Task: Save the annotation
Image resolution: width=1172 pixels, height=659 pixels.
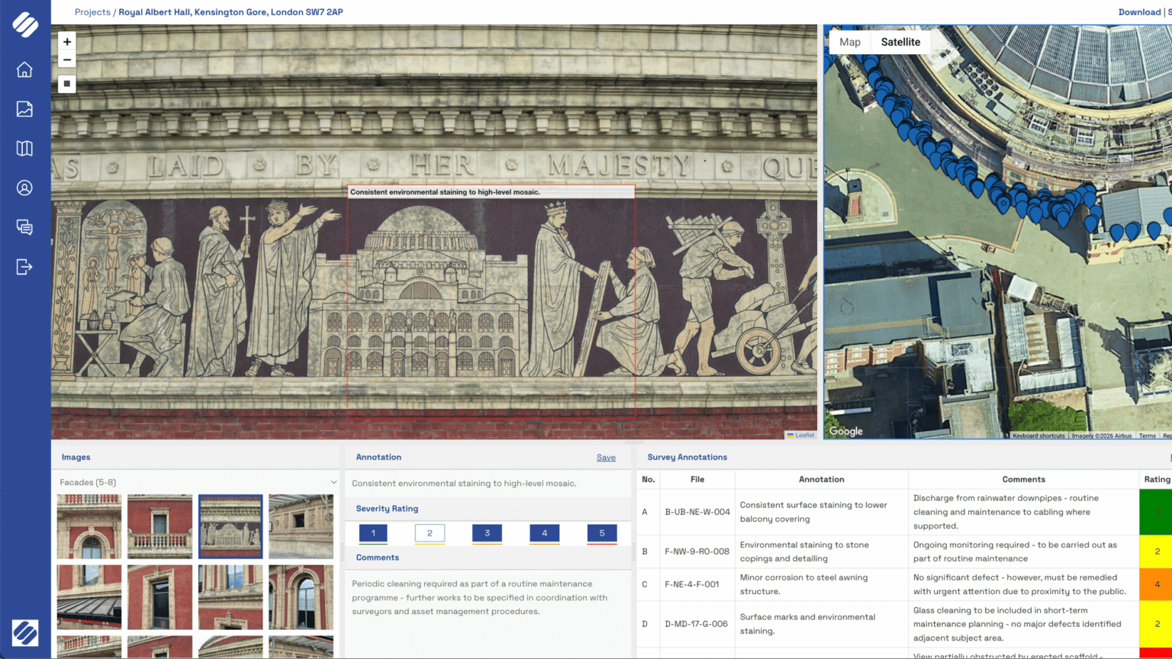Action: pyautogui.click(x=606, y=458)
